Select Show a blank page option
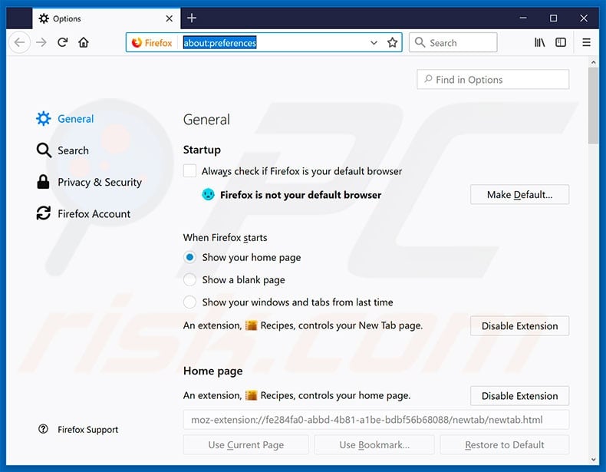The width and height of the screenshot is (606, 472). 189,279
